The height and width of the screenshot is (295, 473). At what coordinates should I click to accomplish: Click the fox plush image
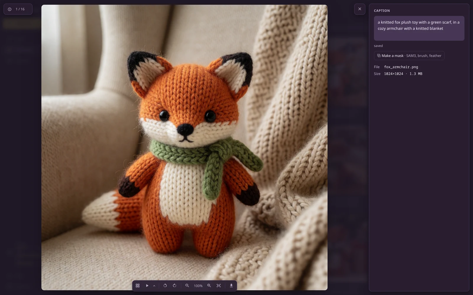(x=184, y=147)
